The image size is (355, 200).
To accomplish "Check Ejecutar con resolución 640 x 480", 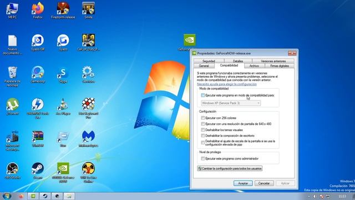I will 203,124.
